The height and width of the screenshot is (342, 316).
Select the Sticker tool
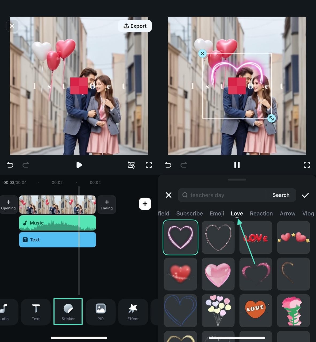click(x=68, y=312)
